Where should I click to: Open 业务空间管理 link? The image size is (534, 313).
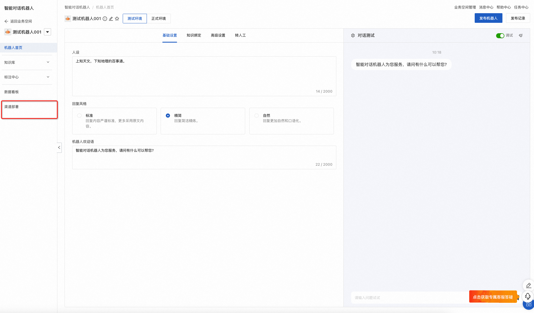coord(465,7)
